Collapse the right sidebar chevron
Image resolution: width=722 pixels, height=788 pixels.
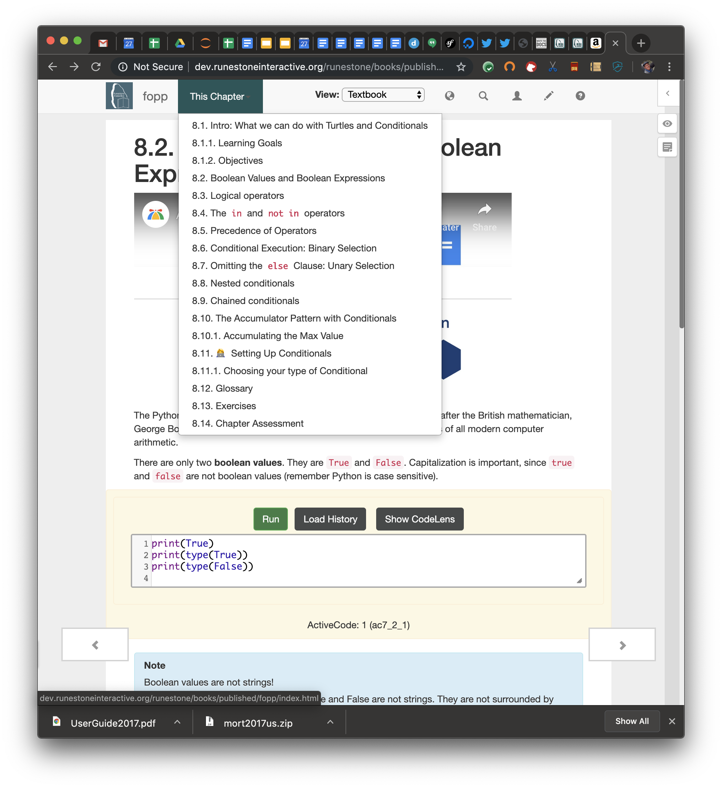668,93
